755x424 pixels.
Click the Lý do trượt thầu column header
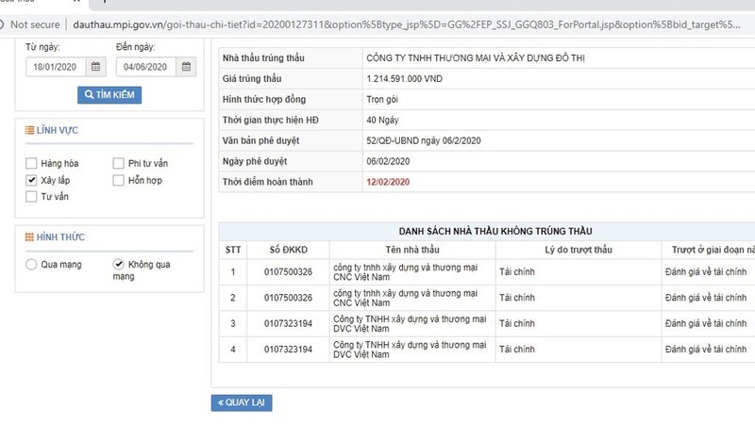[579, 250]
